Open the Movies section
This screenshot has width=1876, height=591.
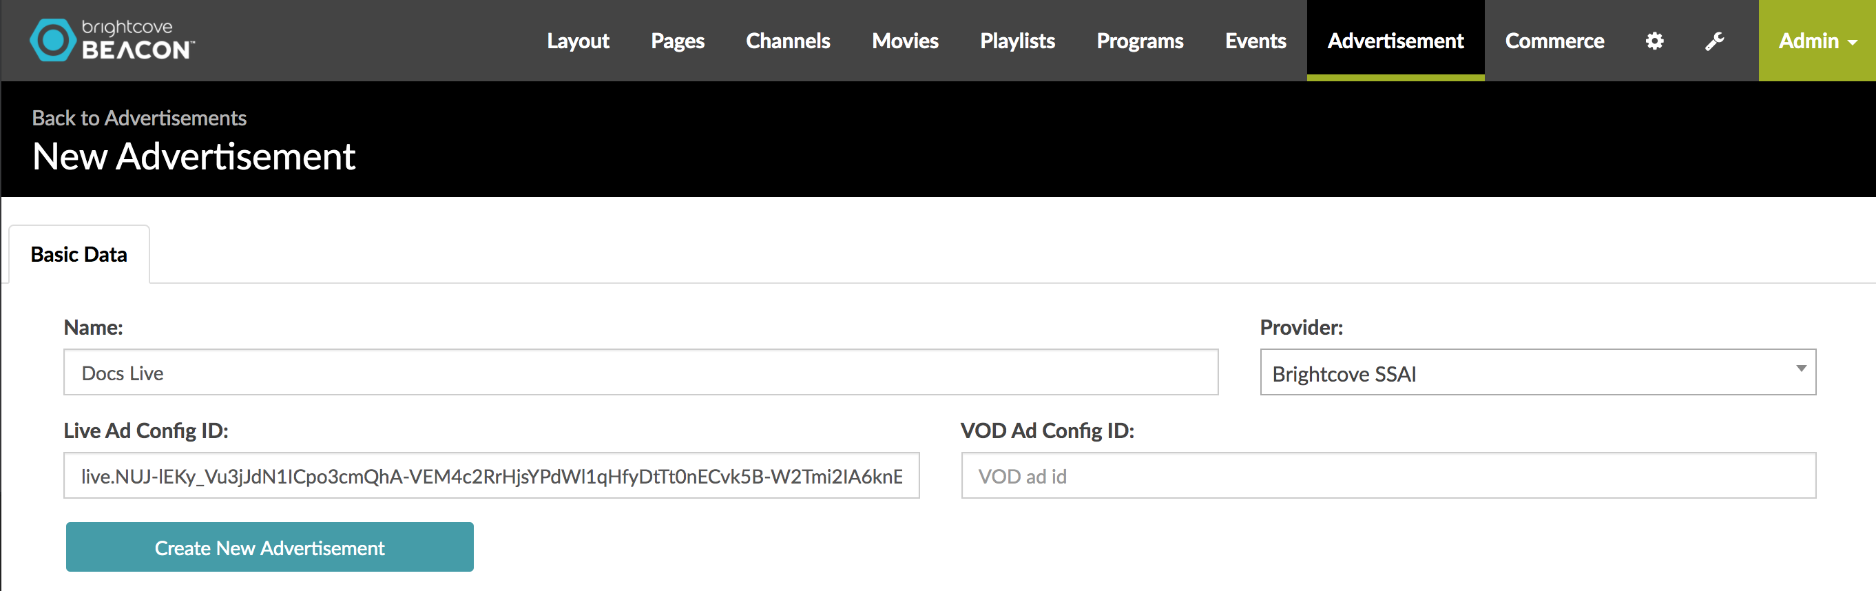coord(905,41)
